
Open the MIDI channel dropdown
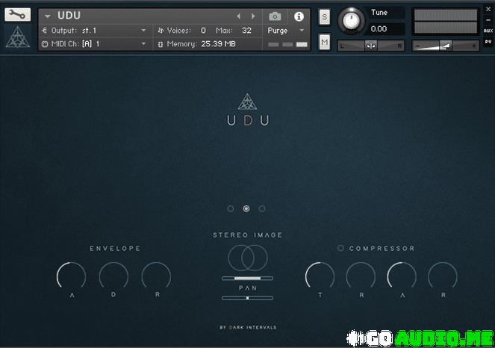[143, 44]
